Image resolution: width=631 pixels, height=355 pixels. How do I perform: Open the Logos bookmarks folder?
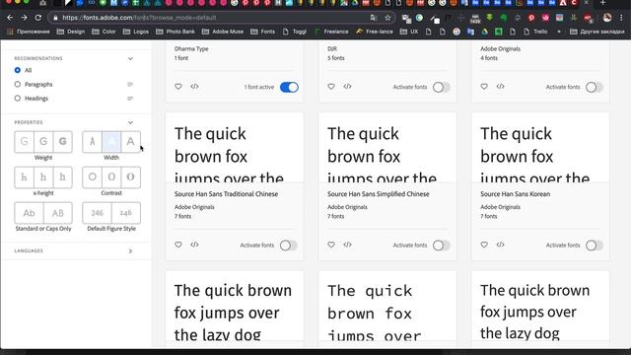[136, 32]
